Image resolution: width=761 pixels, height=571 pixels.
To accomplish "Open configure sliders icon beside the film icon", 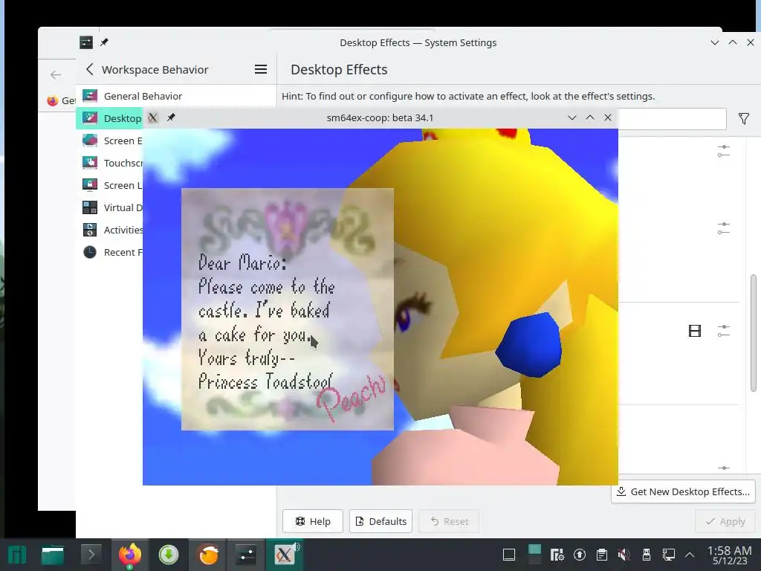I will point(724,331).
